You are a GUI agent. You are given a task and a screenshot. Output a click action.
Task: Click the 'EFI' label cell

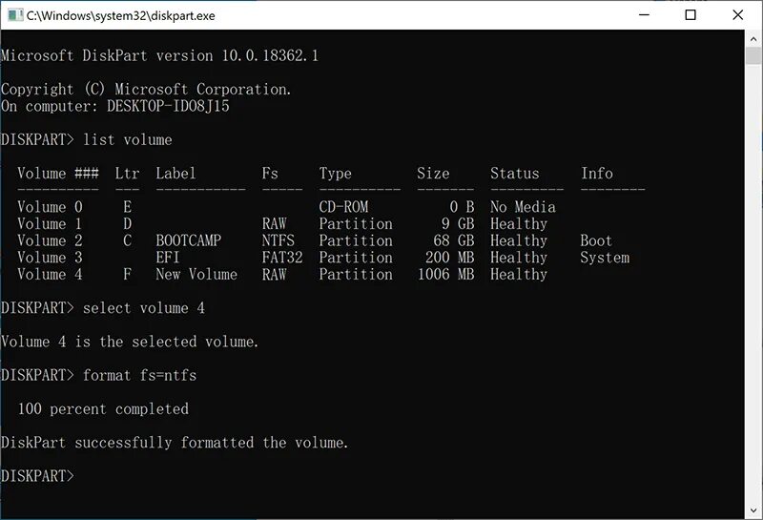(168, 258)
